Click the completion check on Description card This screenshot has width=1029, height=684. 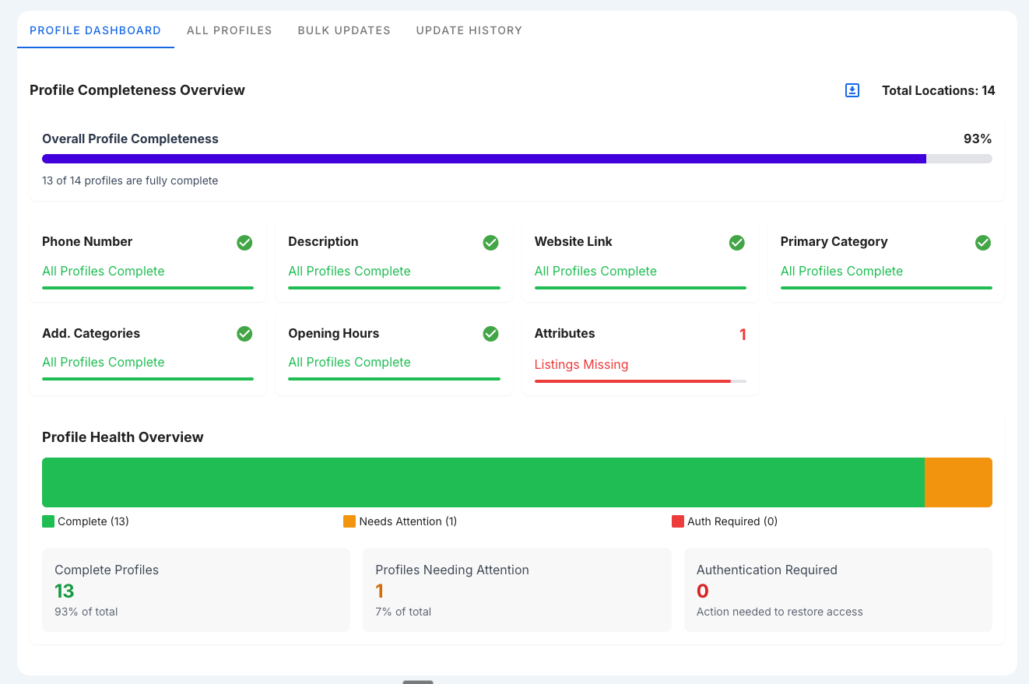(490, 243)
